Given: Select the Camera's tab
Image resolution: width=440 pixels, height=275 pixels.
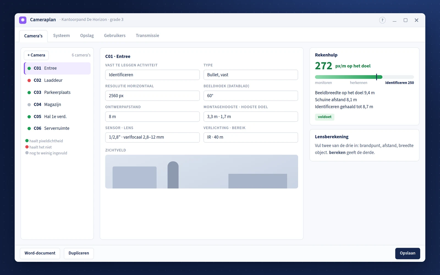Looking at the screenshot, I should tap(33, 36).
